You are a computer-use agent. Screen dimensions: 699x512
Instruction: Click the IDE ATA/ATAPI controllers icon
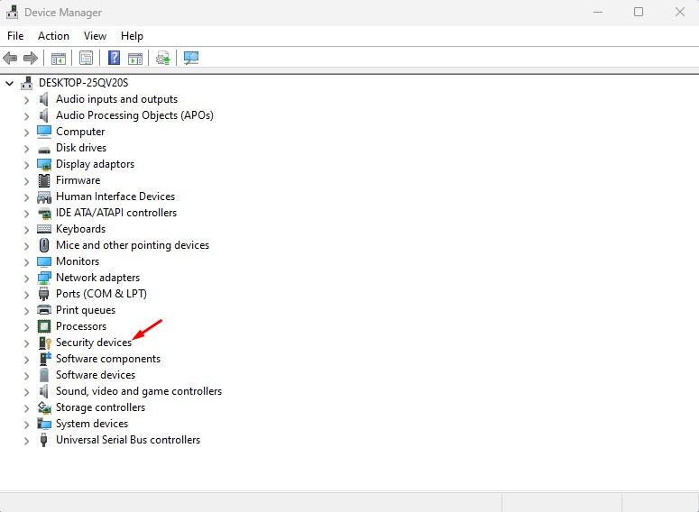44,213
